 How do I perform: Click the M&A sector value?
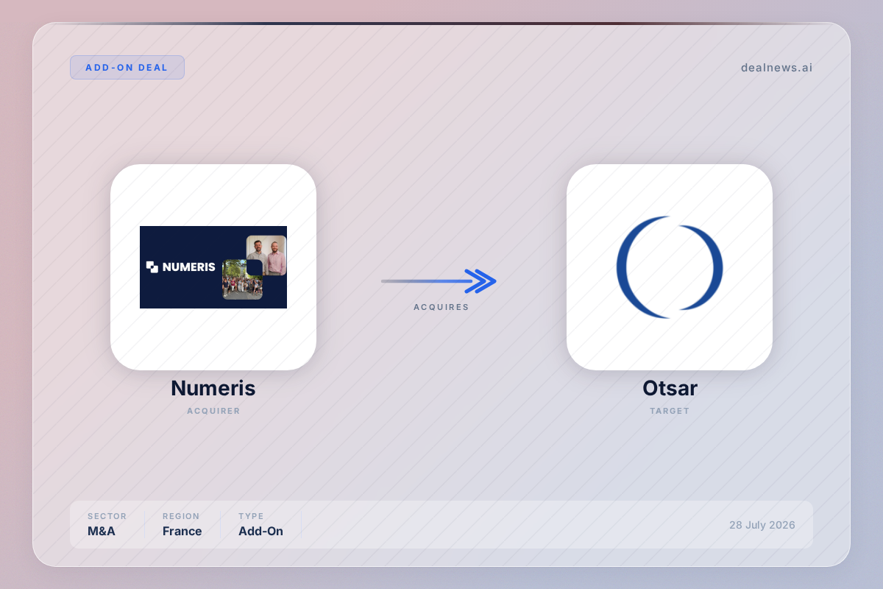(x=102, y=531)
